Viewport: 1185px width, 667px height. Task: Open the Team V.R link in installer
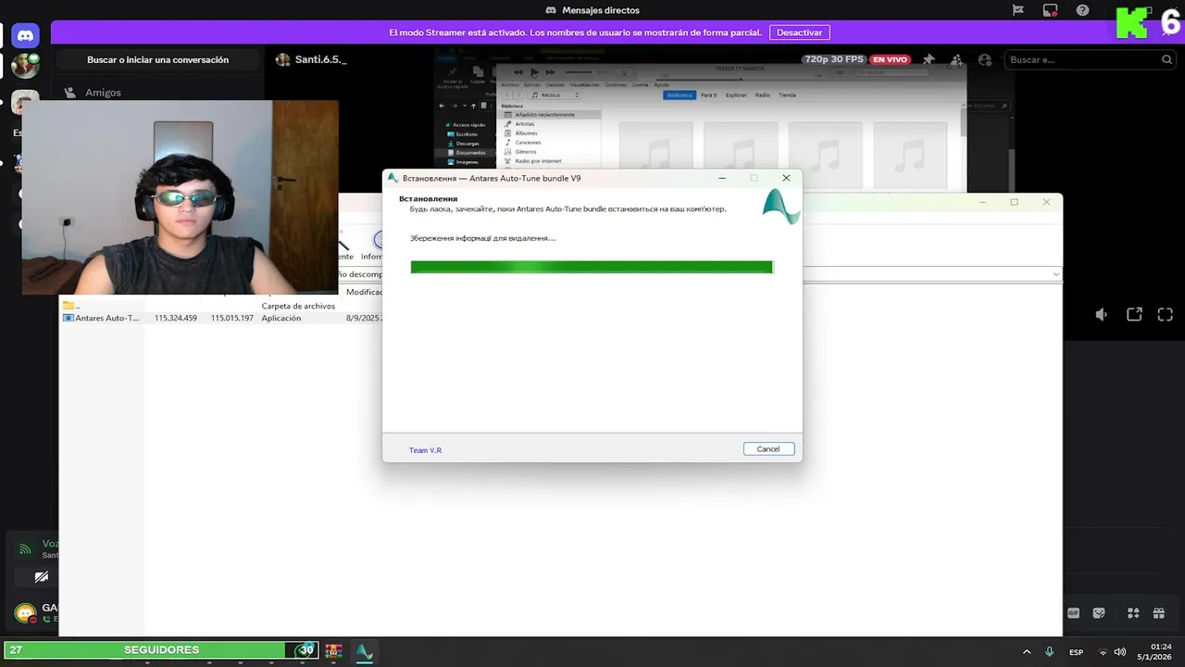point(425,450)
